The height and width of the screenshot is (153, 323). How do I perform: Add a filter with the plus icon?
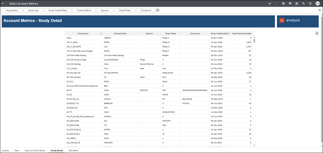[x=158, y=10]
